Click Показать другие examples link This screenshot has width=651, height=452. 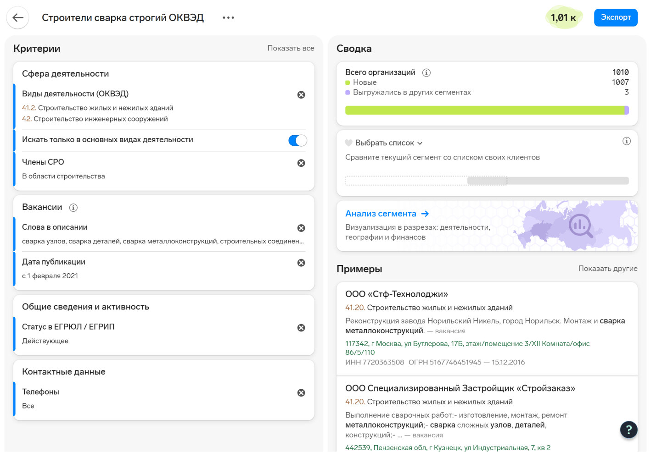pos(608,269)
